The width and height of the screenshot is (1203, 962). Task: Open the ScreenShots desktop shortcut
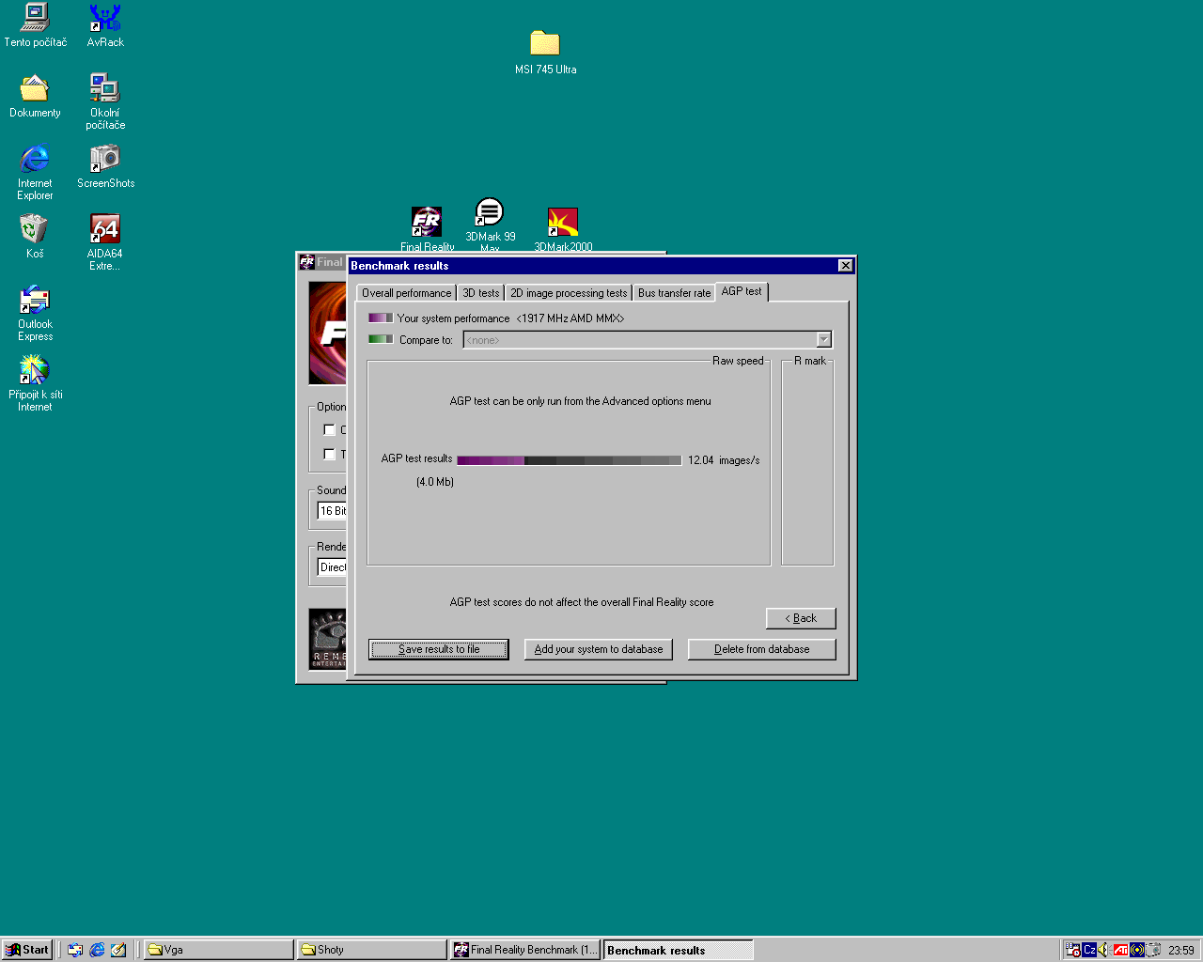pos(105,159)
